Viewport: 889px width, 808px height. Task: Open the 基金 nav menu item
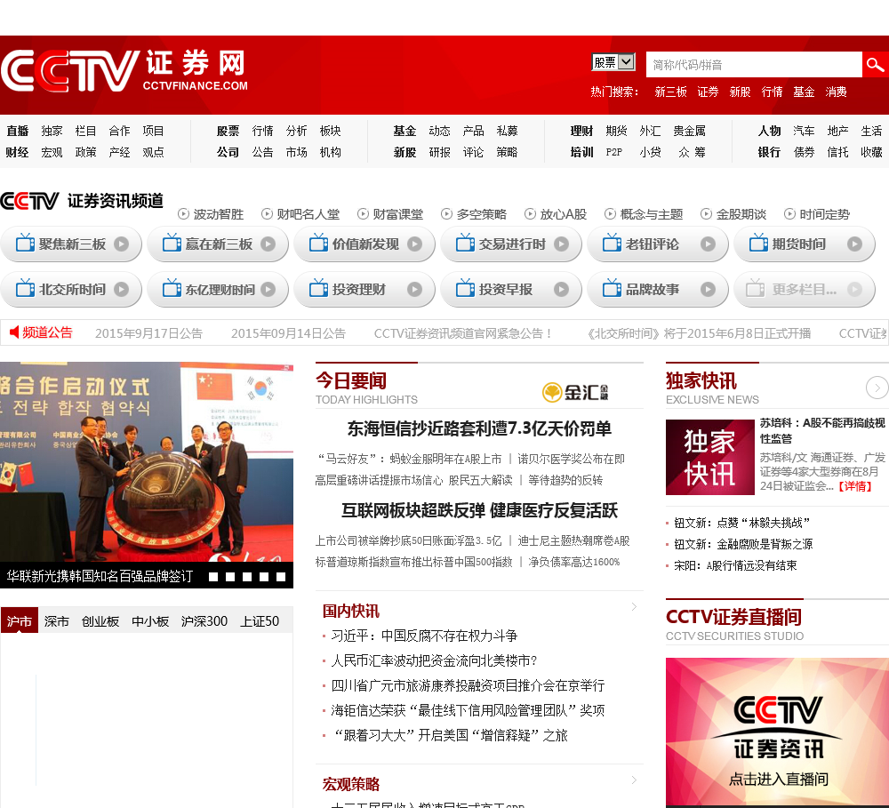pos(404,131)
